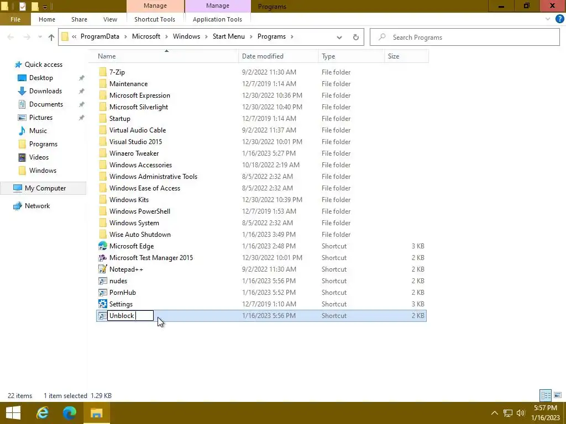Image resolution: width=566 pixels, height=424 pixels.
Task: Refresh the Programs folder view
Action: coord(355,37)
